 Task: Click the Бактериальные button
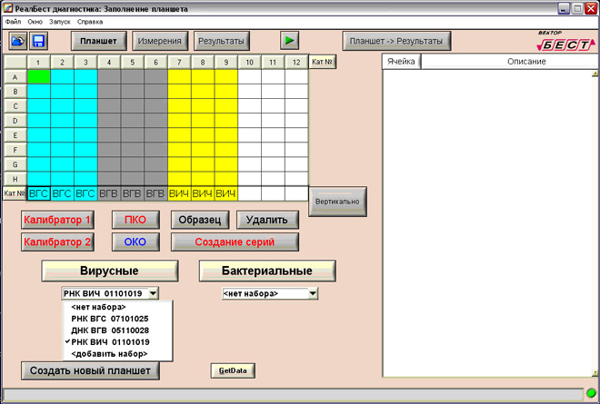pos(267,271)
